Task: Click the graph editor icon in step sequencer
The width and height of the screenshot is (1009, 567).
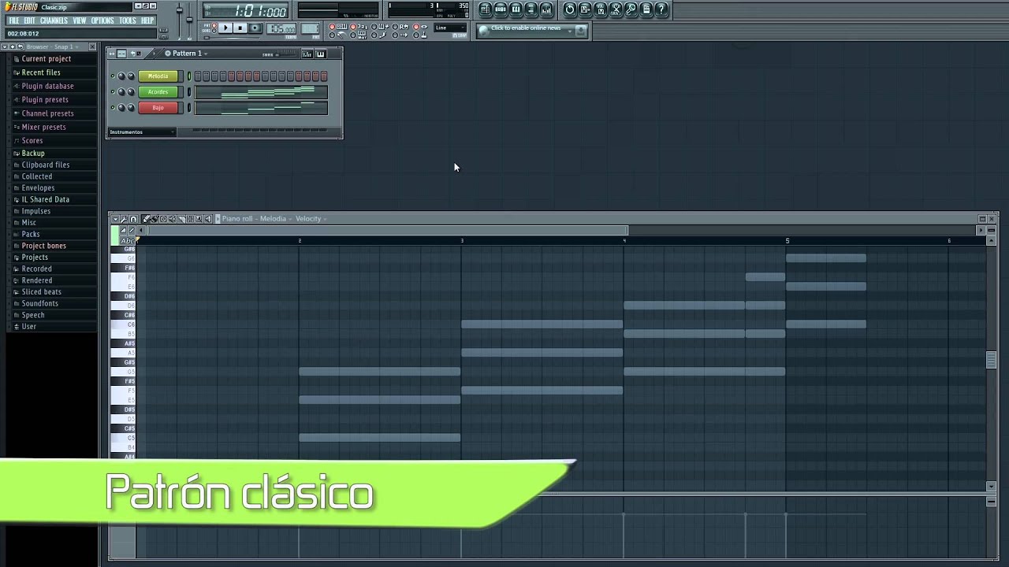Action: tap(307, 54)
